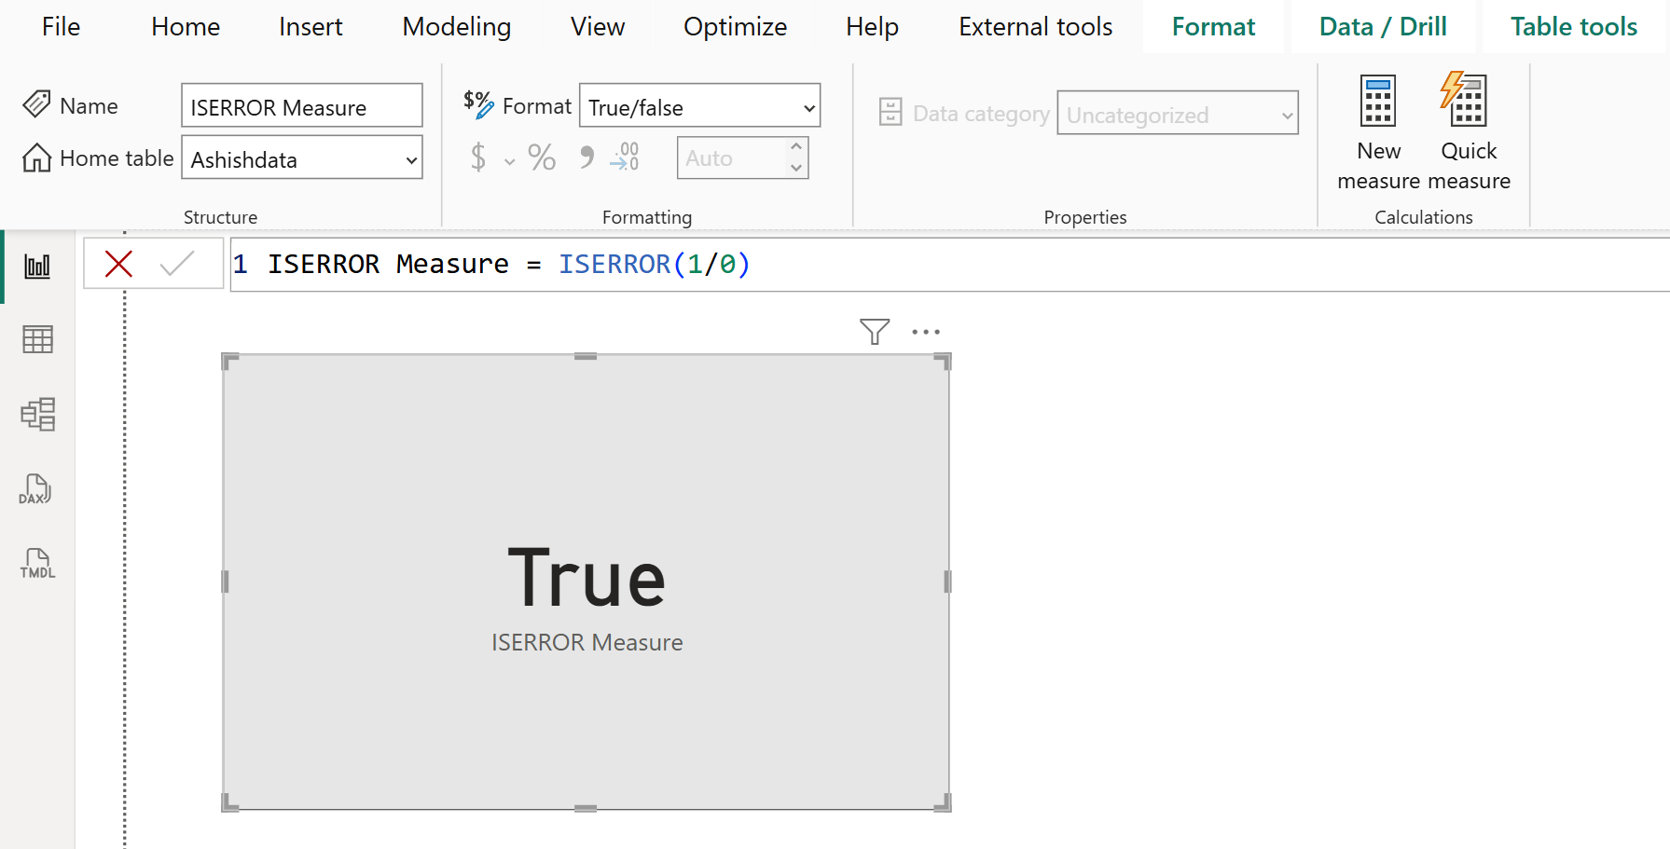Open the Optimize menu in the ribbon

click(735, 26)
